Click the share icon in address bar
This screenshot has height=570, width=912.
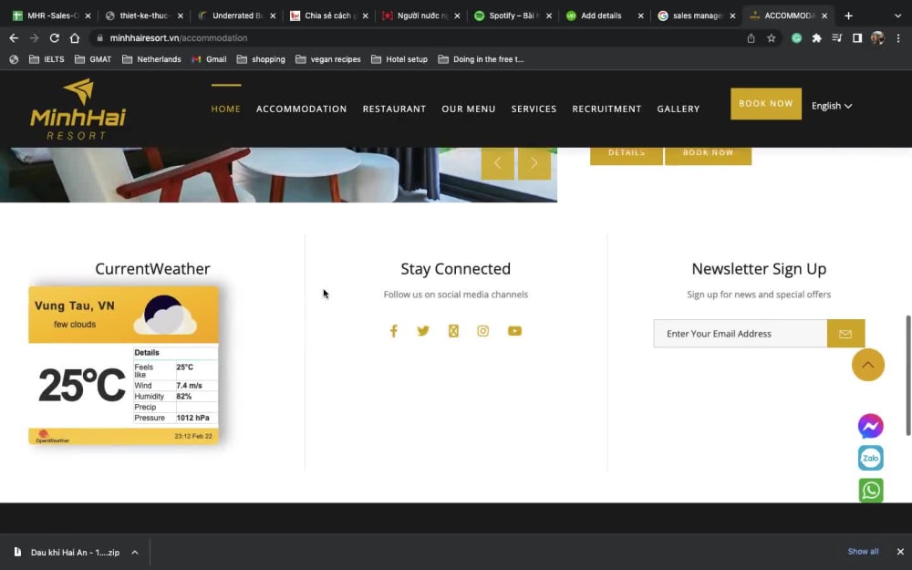click(x=751, y=37)
